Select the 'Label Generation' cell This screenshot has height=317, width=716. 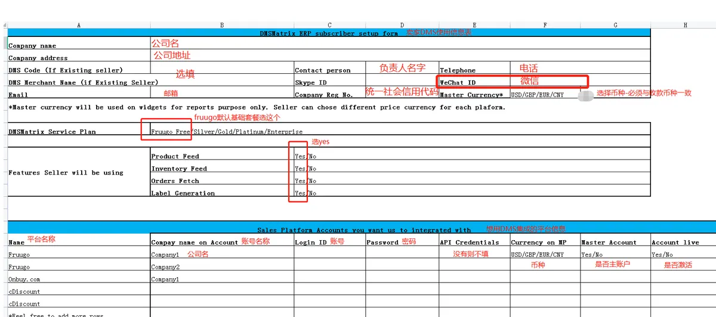[222, 191]
